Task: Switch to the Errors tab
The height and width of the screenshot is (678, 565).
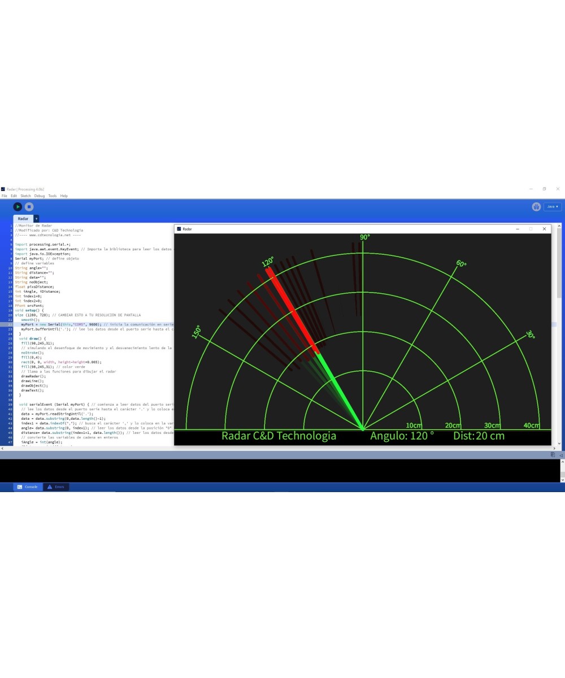Action: (56, 486)
